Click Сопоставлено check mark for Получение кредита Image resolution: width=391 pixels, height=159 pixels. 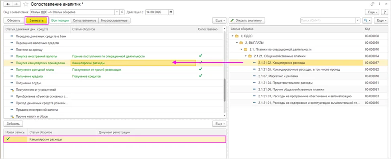pyautogui.click(x=200, y=75)
